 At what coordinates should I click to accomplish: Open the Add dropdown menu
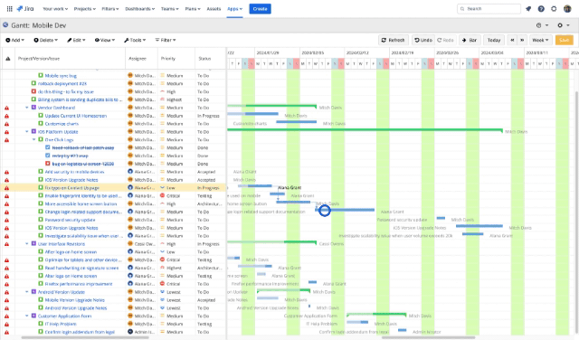15,40
